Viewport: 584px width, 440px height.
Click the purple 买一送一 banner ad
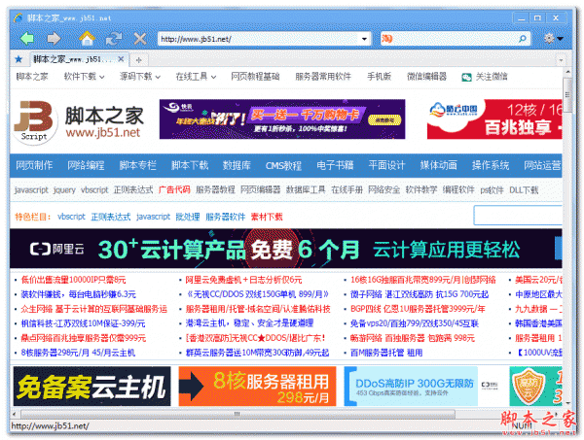pyautogui.click(x=282, y=119)
